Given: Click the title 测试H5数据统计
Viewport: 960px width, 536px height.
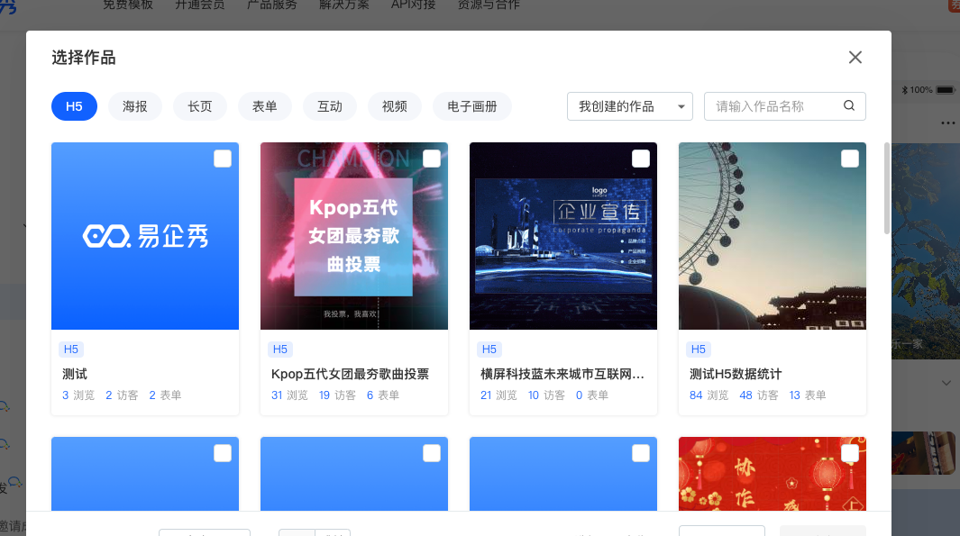Looking at the screenshot, I should [736, 374].
